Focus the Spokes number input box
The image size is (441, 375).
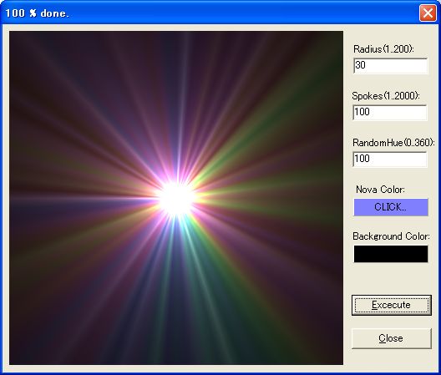tap(390, 112)
